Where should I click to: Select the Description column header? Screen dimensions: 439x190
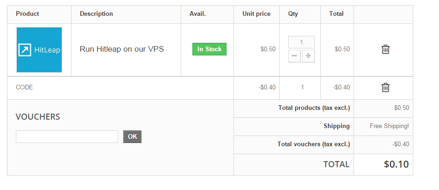(96, 14)
